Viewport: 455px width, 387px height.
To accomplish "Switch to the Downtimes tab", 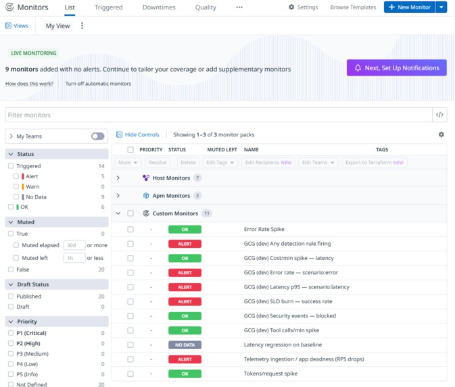I will point(159,7).
